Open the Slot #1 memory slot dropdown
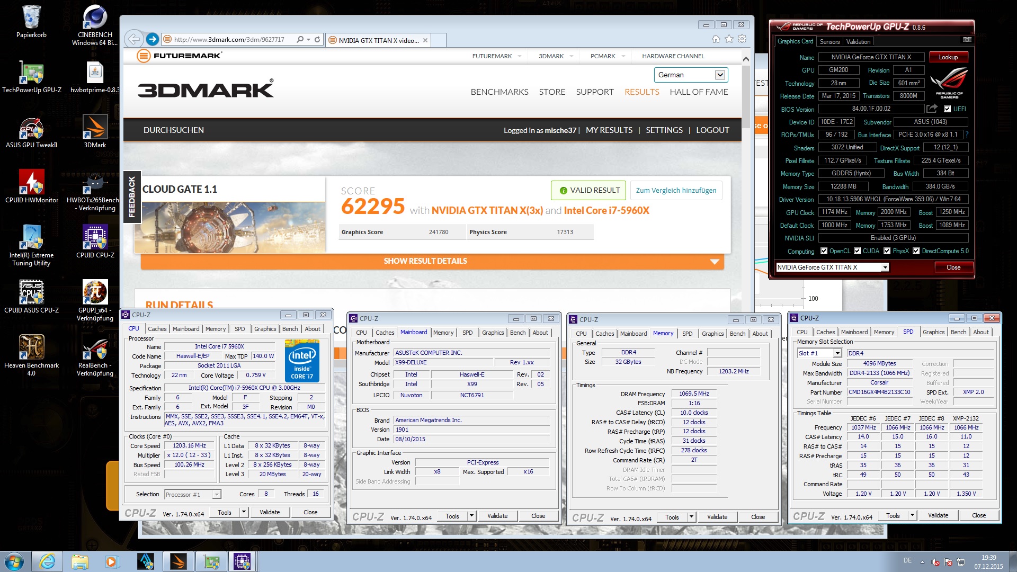 click(x=819, y=353)
